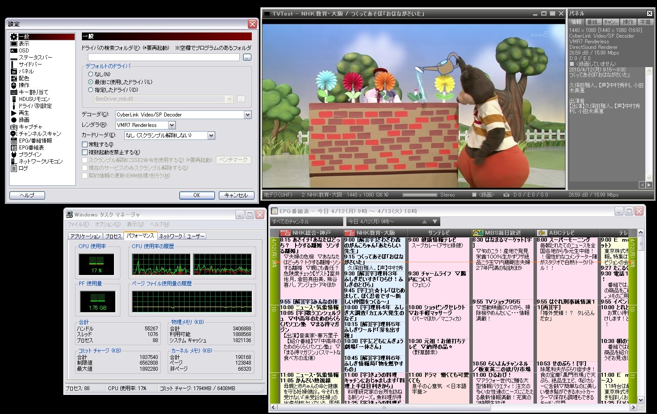This screenshot has width=657, height=414.
Task: Click the camera capture icon in TVTest status bar
Action: coord(506,195)
